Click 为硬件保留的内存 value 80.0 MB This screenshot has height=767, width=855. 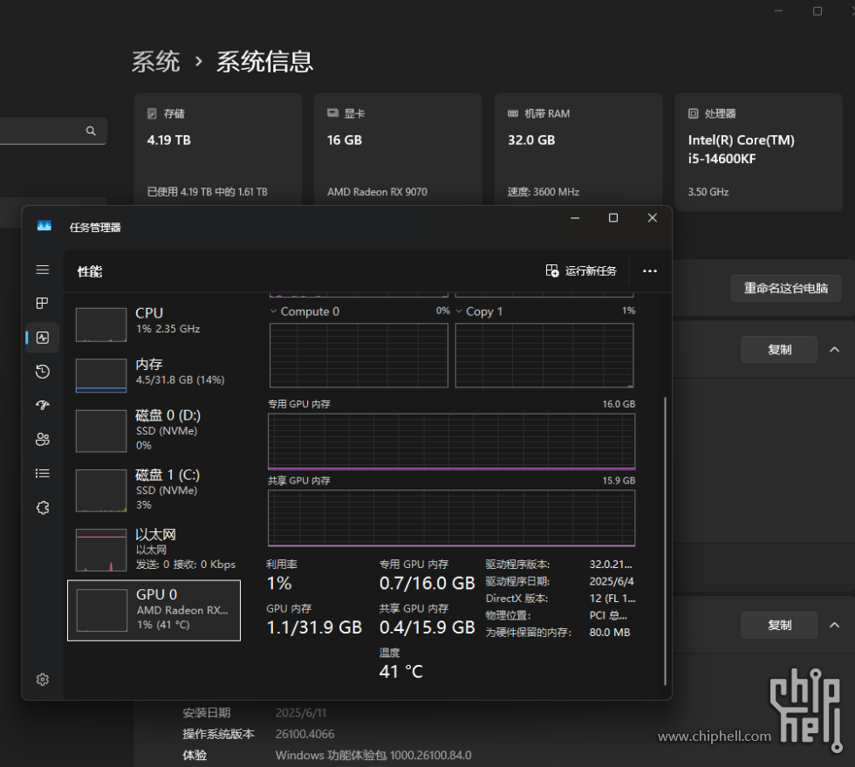pyautogui.click(x=610, y=633)
